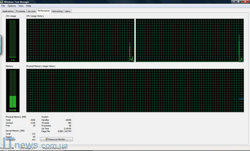The width and height of the screenshot is (250, 151).
Task: Open the Options menu
Action: (12, 6)
